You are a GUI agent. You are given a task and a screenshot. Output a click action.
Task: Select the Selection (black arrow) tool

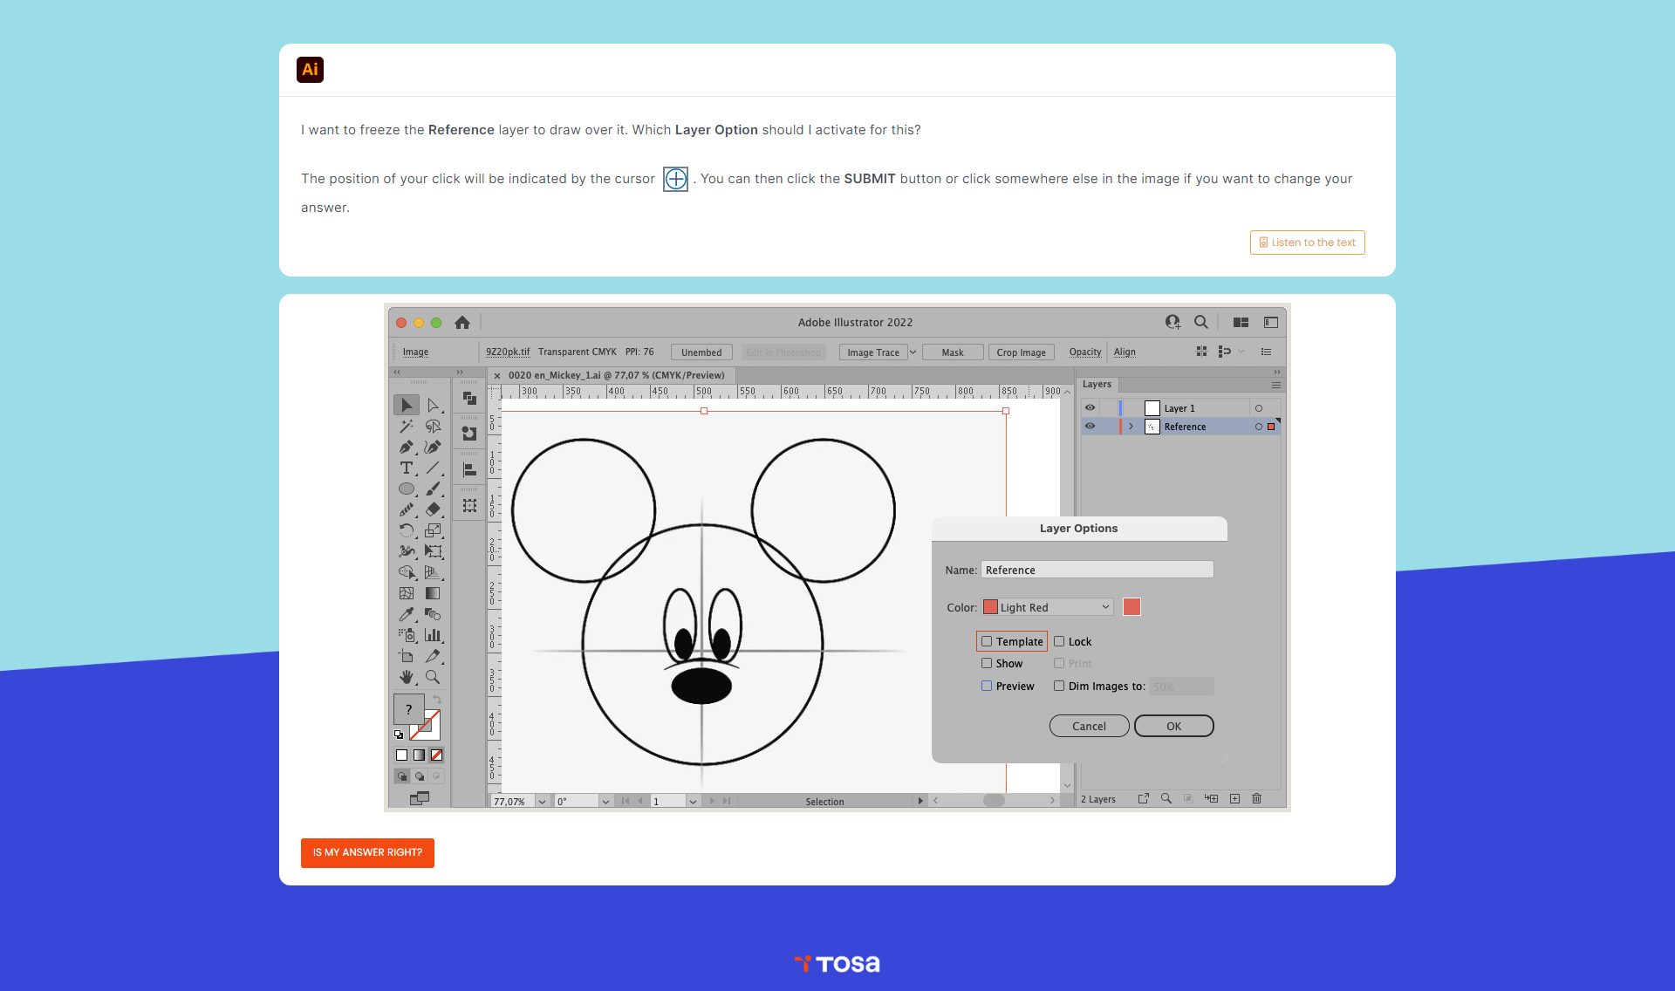[406, 406]
